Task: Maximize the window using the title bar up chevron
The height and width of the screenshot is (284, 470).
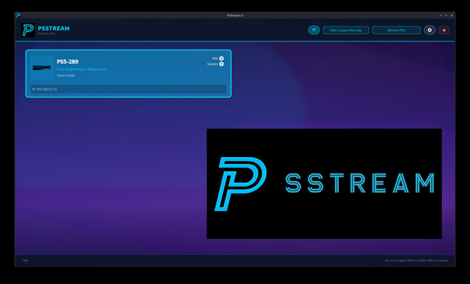Action: pyautogui.click(x=446, y=15)
